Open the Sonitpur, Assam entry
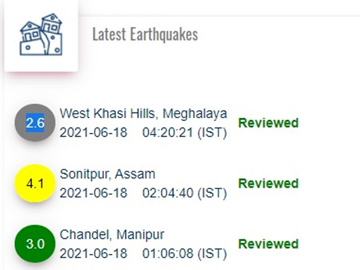Viewport: 360px width, 270px height. (x=107, y=174)
